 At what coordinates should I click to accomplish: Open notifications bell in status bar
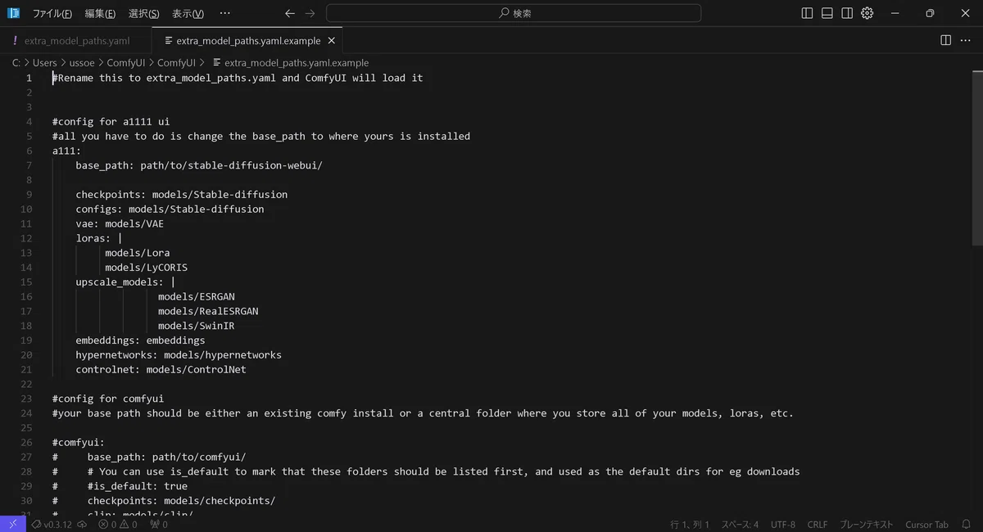(966, 525)
